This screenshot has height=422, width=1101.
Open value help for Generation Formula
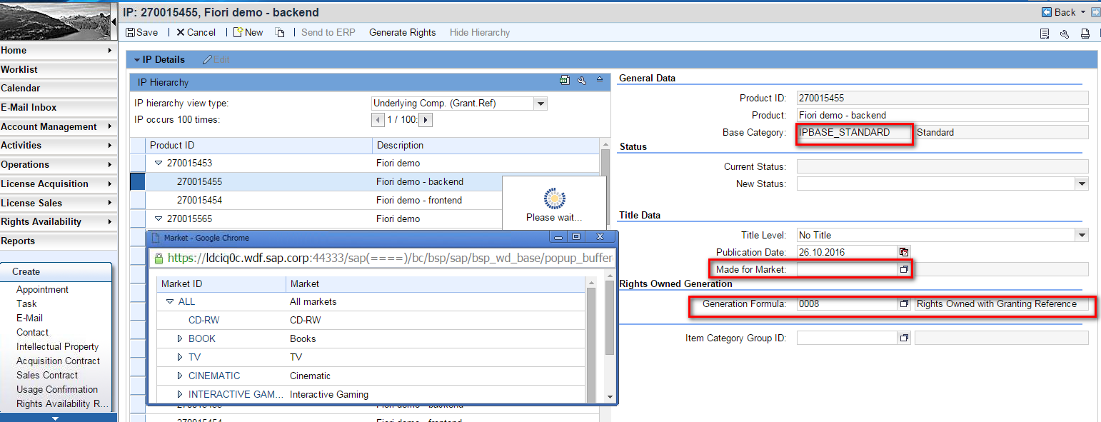904,304
